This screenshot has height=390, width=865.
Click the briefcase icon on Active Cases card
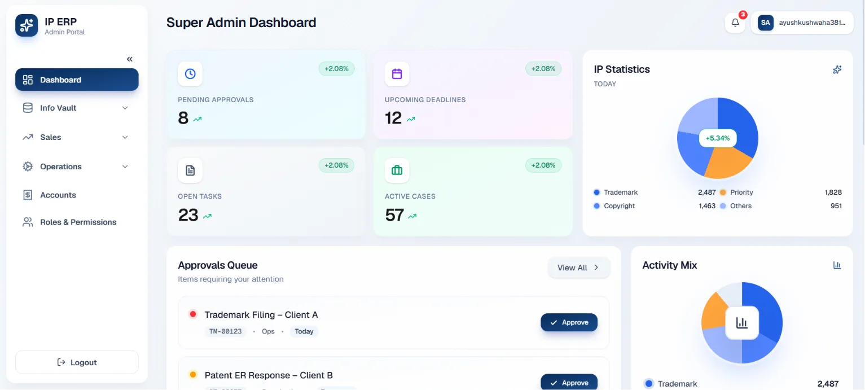click(x=397, y=170)
